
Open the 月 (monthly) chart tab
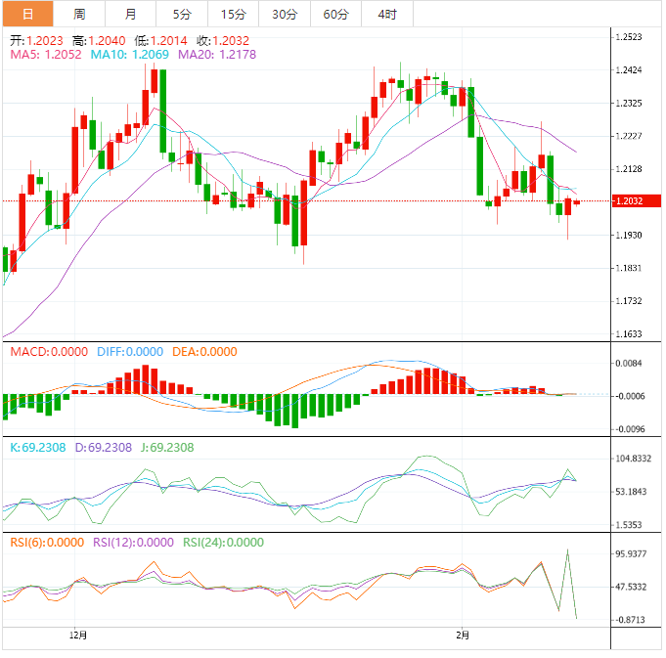click(131, 15)
